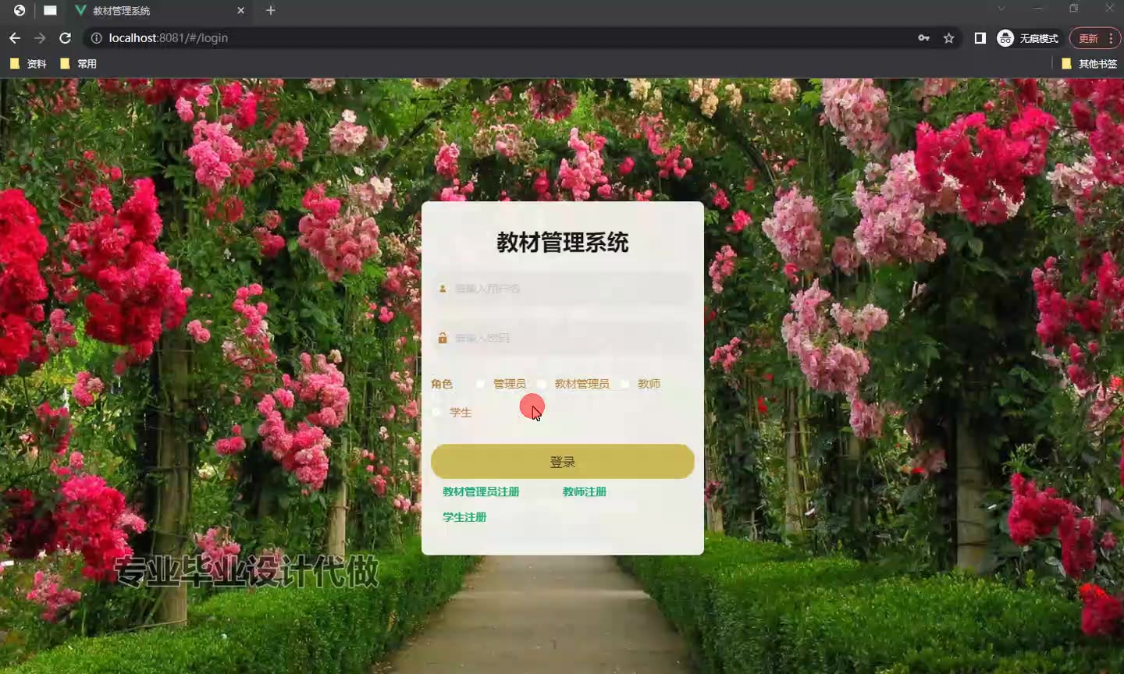Click the username input field
1124x674 pixels.
click(x=562, y=289)
